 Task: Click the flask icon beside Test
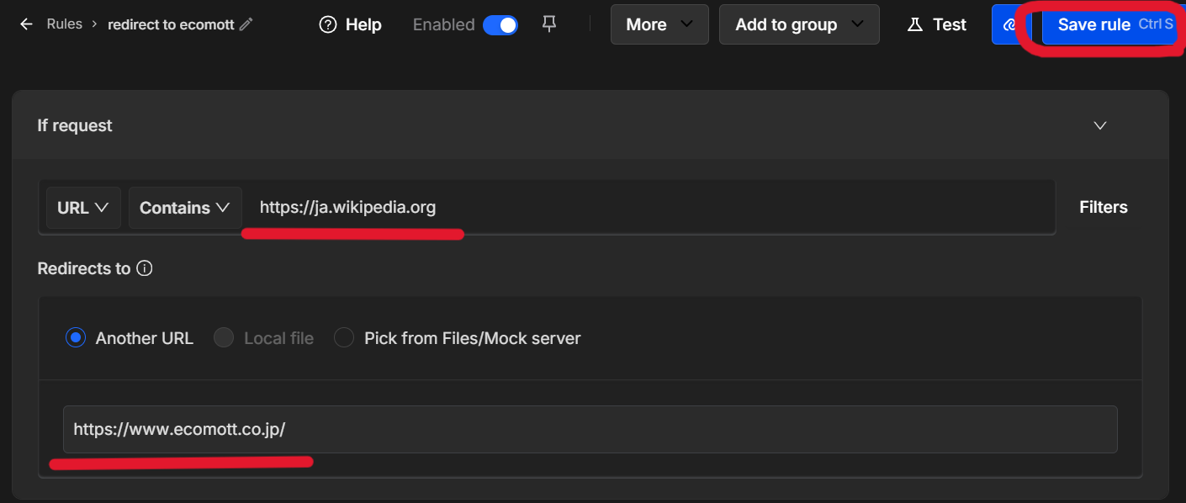(914, 25)
